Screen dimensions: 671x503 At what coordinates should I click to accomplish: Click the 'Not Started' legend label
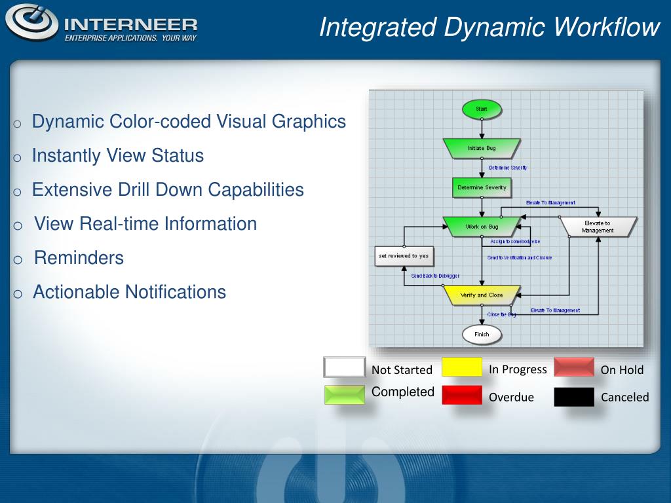[x=402, y=370]
